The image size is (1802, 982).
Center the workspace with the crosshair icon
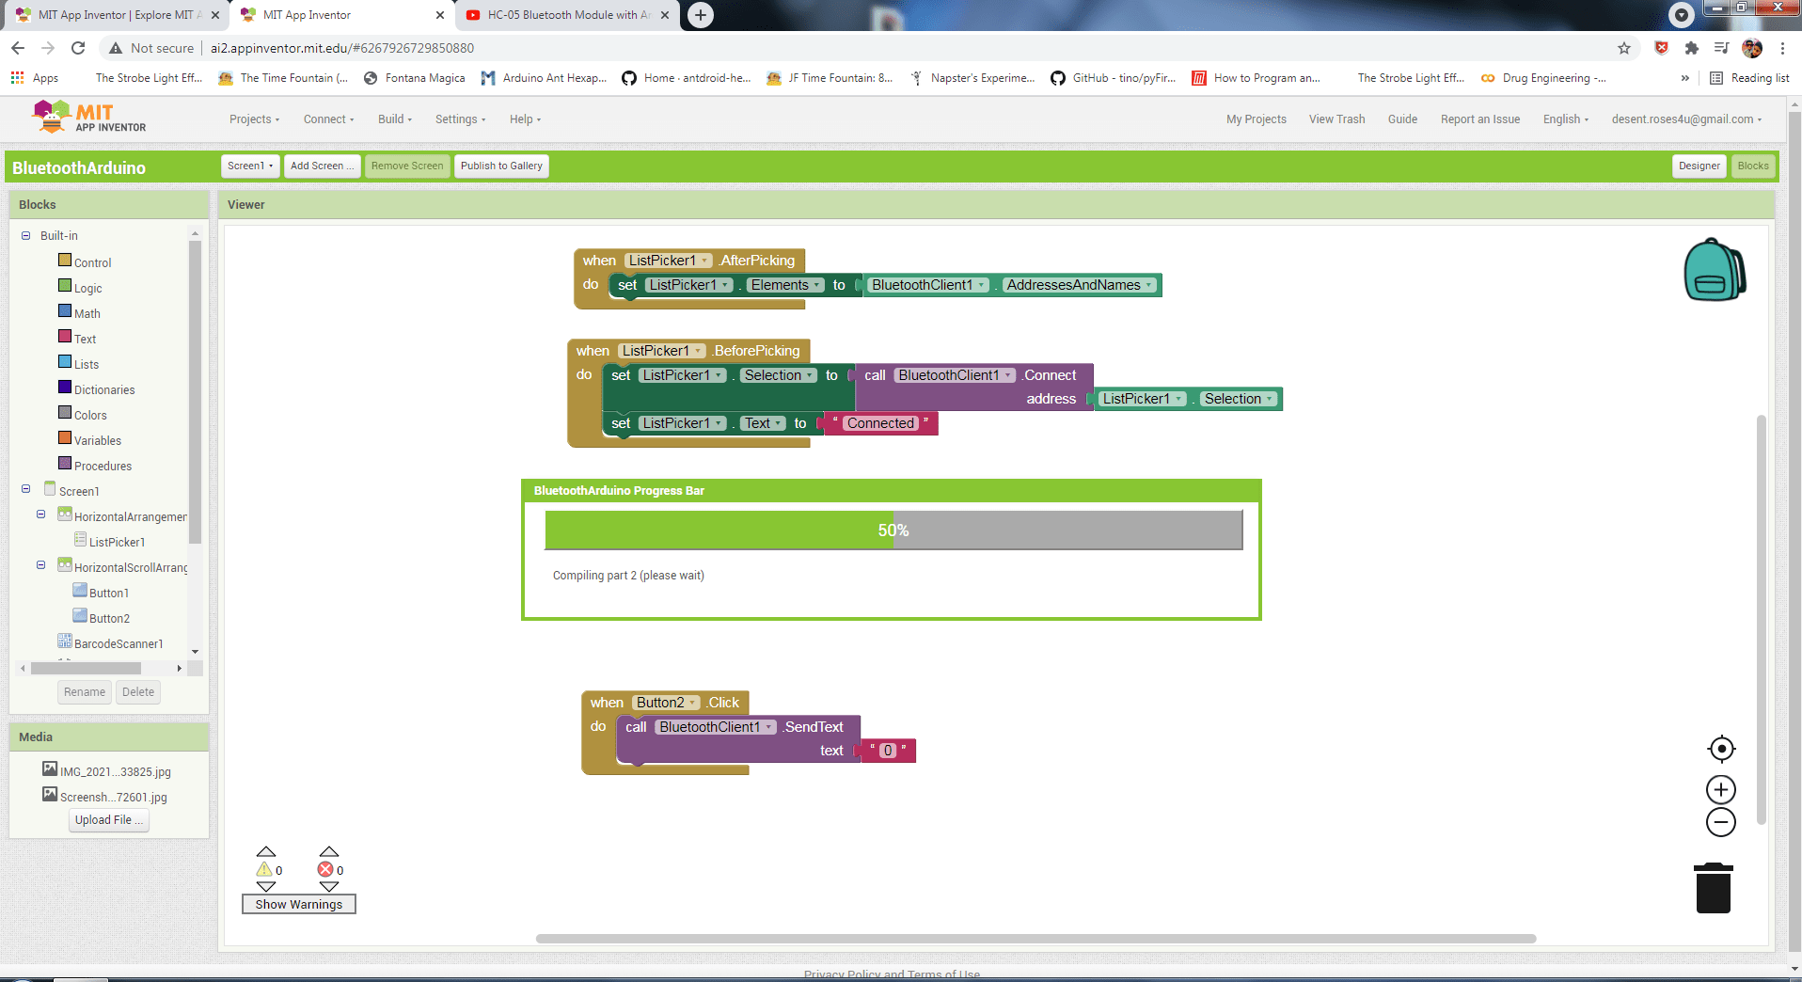coord(1721,749)
